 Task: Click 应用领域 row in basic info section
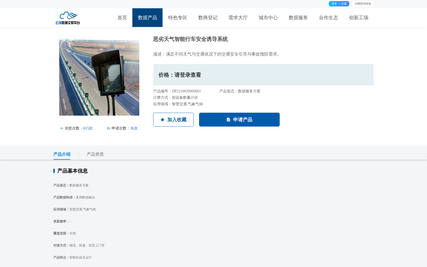(74, 210)
